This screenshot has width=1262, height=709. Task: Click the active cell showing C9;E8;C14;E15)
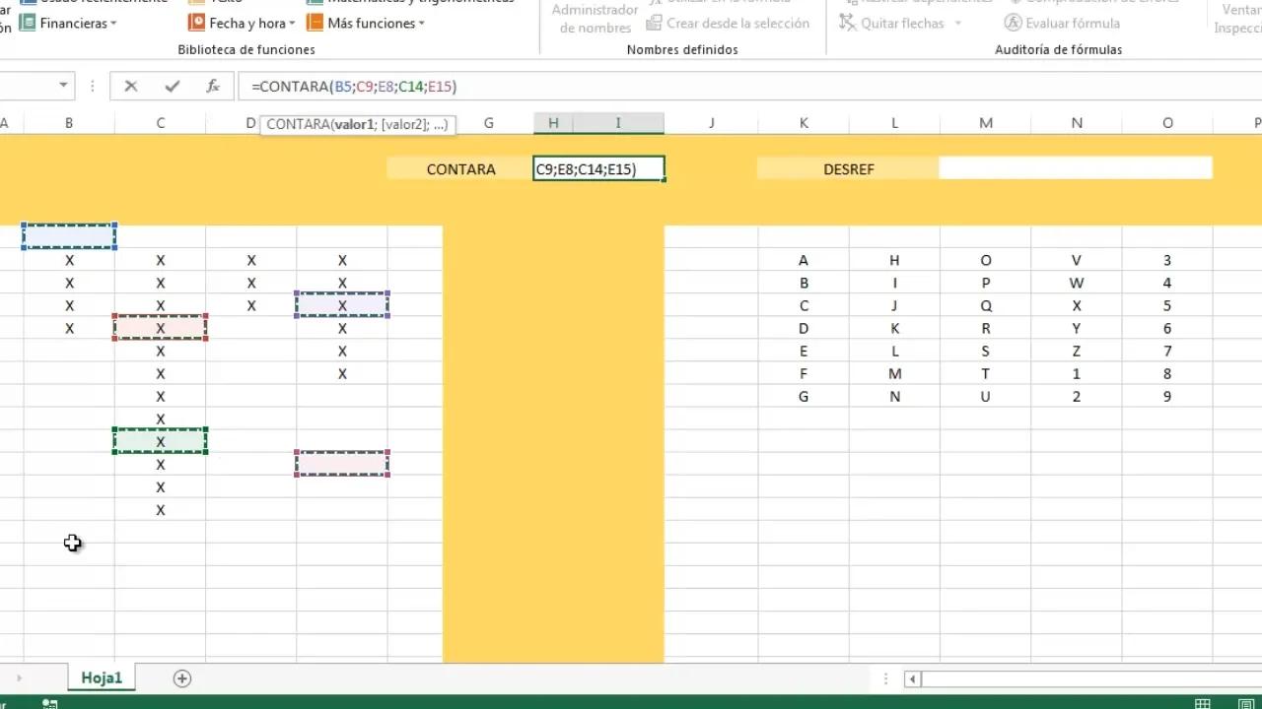tap(598, 169)
